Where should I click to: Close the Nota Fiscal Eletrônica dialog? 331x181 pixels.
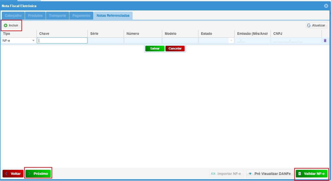point(326,6)
